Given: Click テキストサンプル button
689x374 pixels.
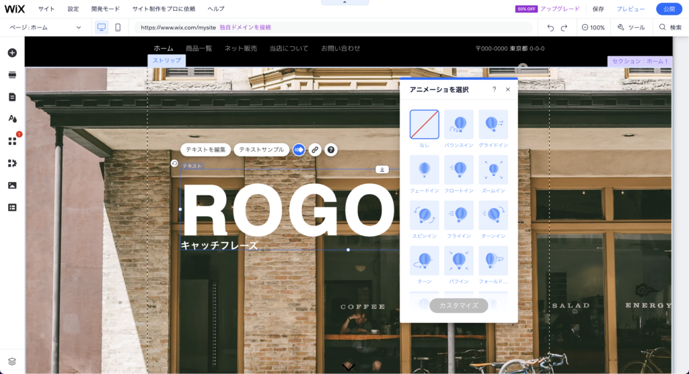Looking at the screenshot, I should click(x=262, y=150).
